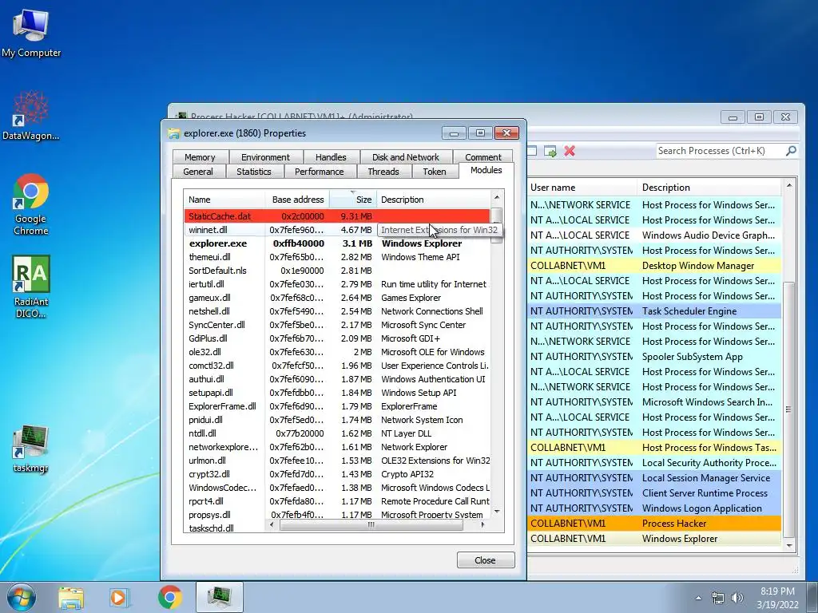
Task: Open My Computer desktop icon
Action: [x=31, y=33]
